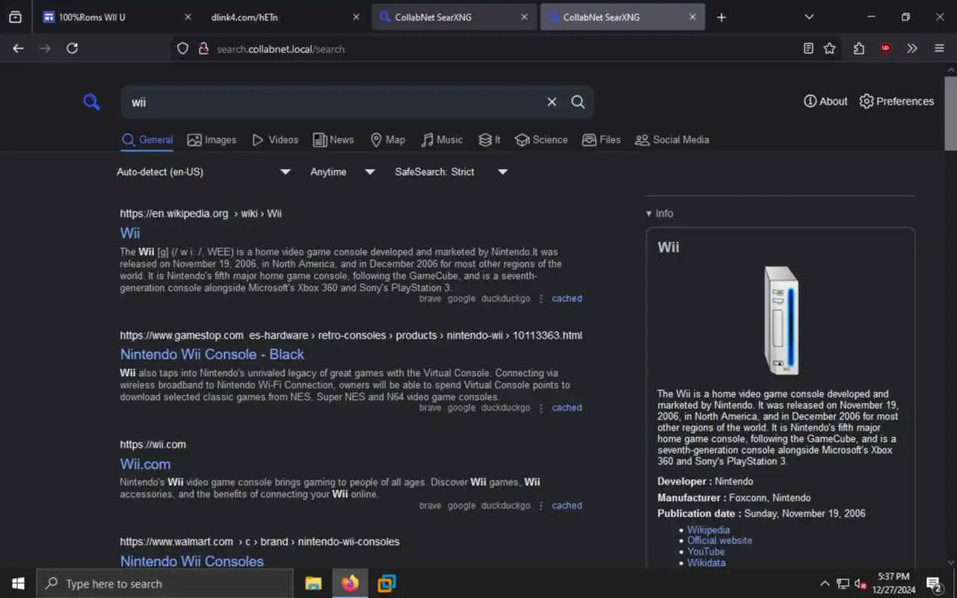Screen dimensions: 957x598
Task: Focus the search input field
Action: (333, 102)
